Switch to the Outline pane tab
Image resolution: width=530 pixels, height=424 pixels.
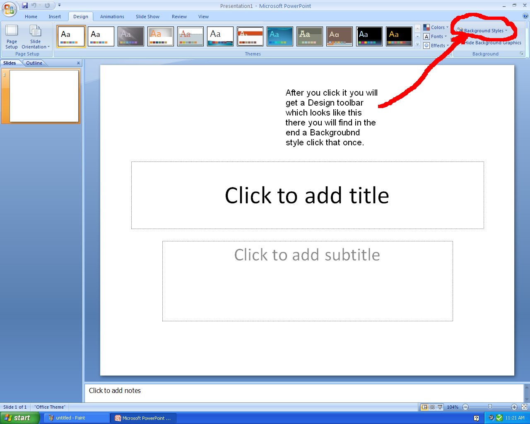pos(34,63)
